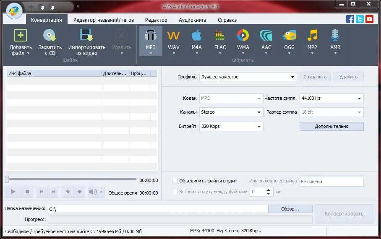
Task: Open the Редактор tab
Action: (156, 20)
